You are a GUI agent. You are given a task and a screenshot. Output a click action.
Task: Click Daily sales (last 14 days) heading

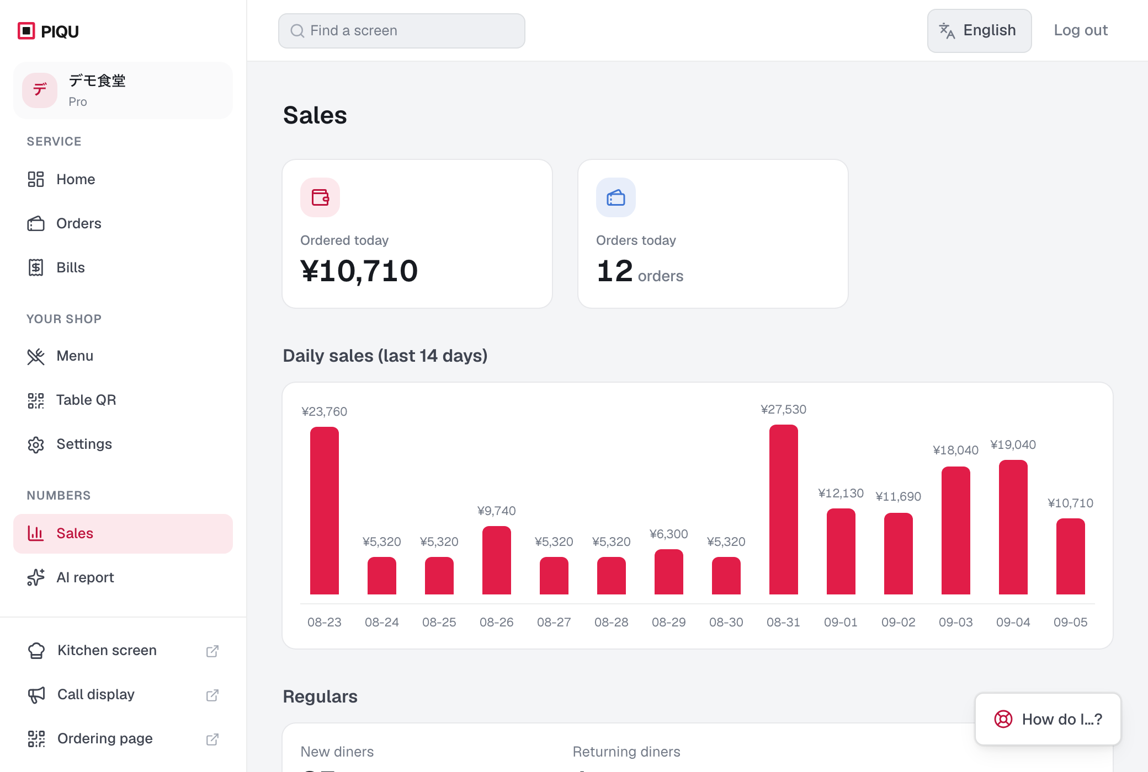coord(385,356)
